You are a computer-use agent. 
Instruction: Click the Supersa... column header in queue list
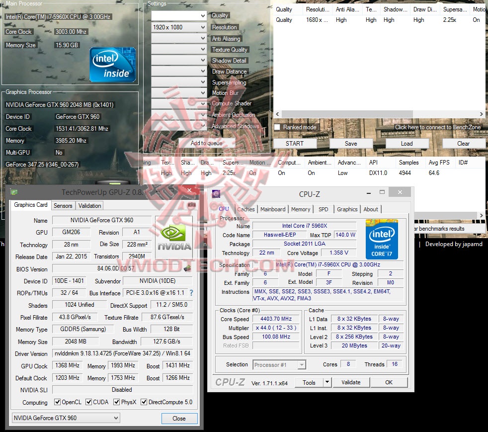click(455, 9)
